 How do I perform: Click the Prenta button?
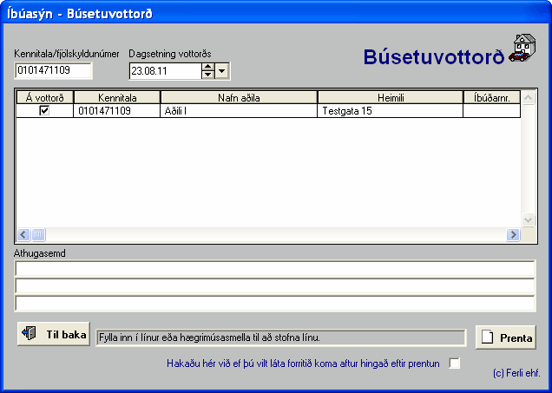point(505,337)
